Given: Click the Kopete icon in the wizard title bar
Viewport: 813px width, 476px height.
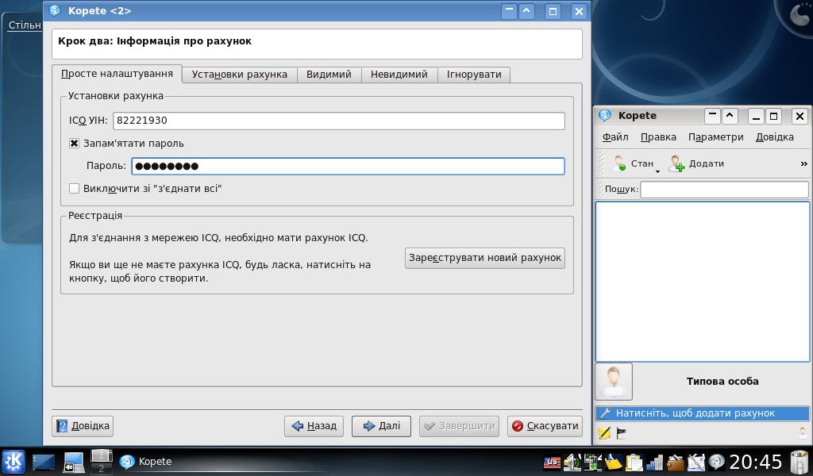Looking at the screenshot, I should point(55,11).
